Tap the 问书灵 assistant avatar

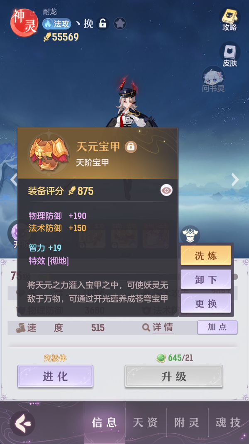pos(213,79)
